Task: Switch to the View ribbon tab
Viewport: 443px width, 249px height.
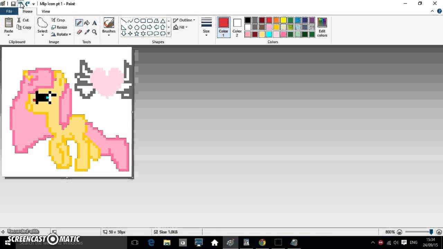Action: [46, 11]
